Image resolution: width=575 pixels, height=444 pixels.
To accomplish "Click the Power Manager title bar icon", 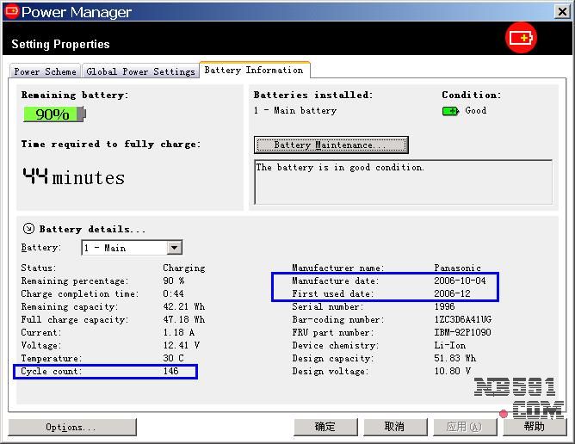I will coord(11,12).
